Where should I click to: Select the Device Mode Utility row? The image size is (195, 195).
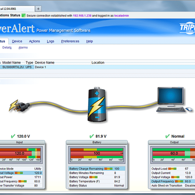[21, 169]
